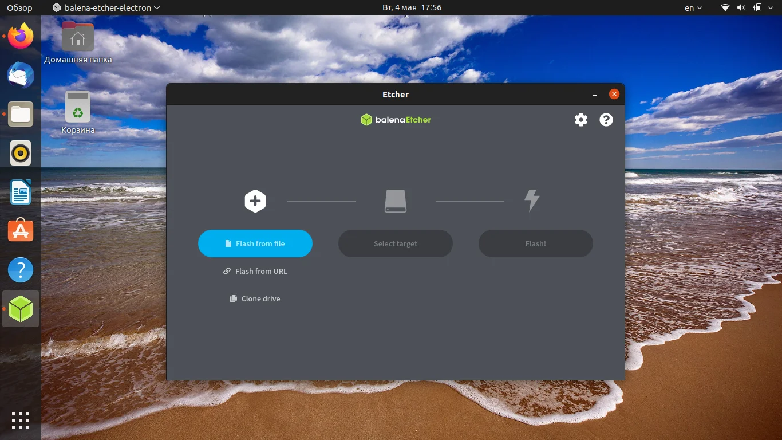Open Etcher help via the question mark icon

pyautogui.click(x=606, y=120)
